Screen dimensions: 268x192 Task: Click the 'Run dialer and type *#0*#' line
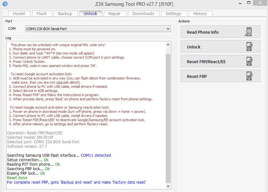[52, 53]
